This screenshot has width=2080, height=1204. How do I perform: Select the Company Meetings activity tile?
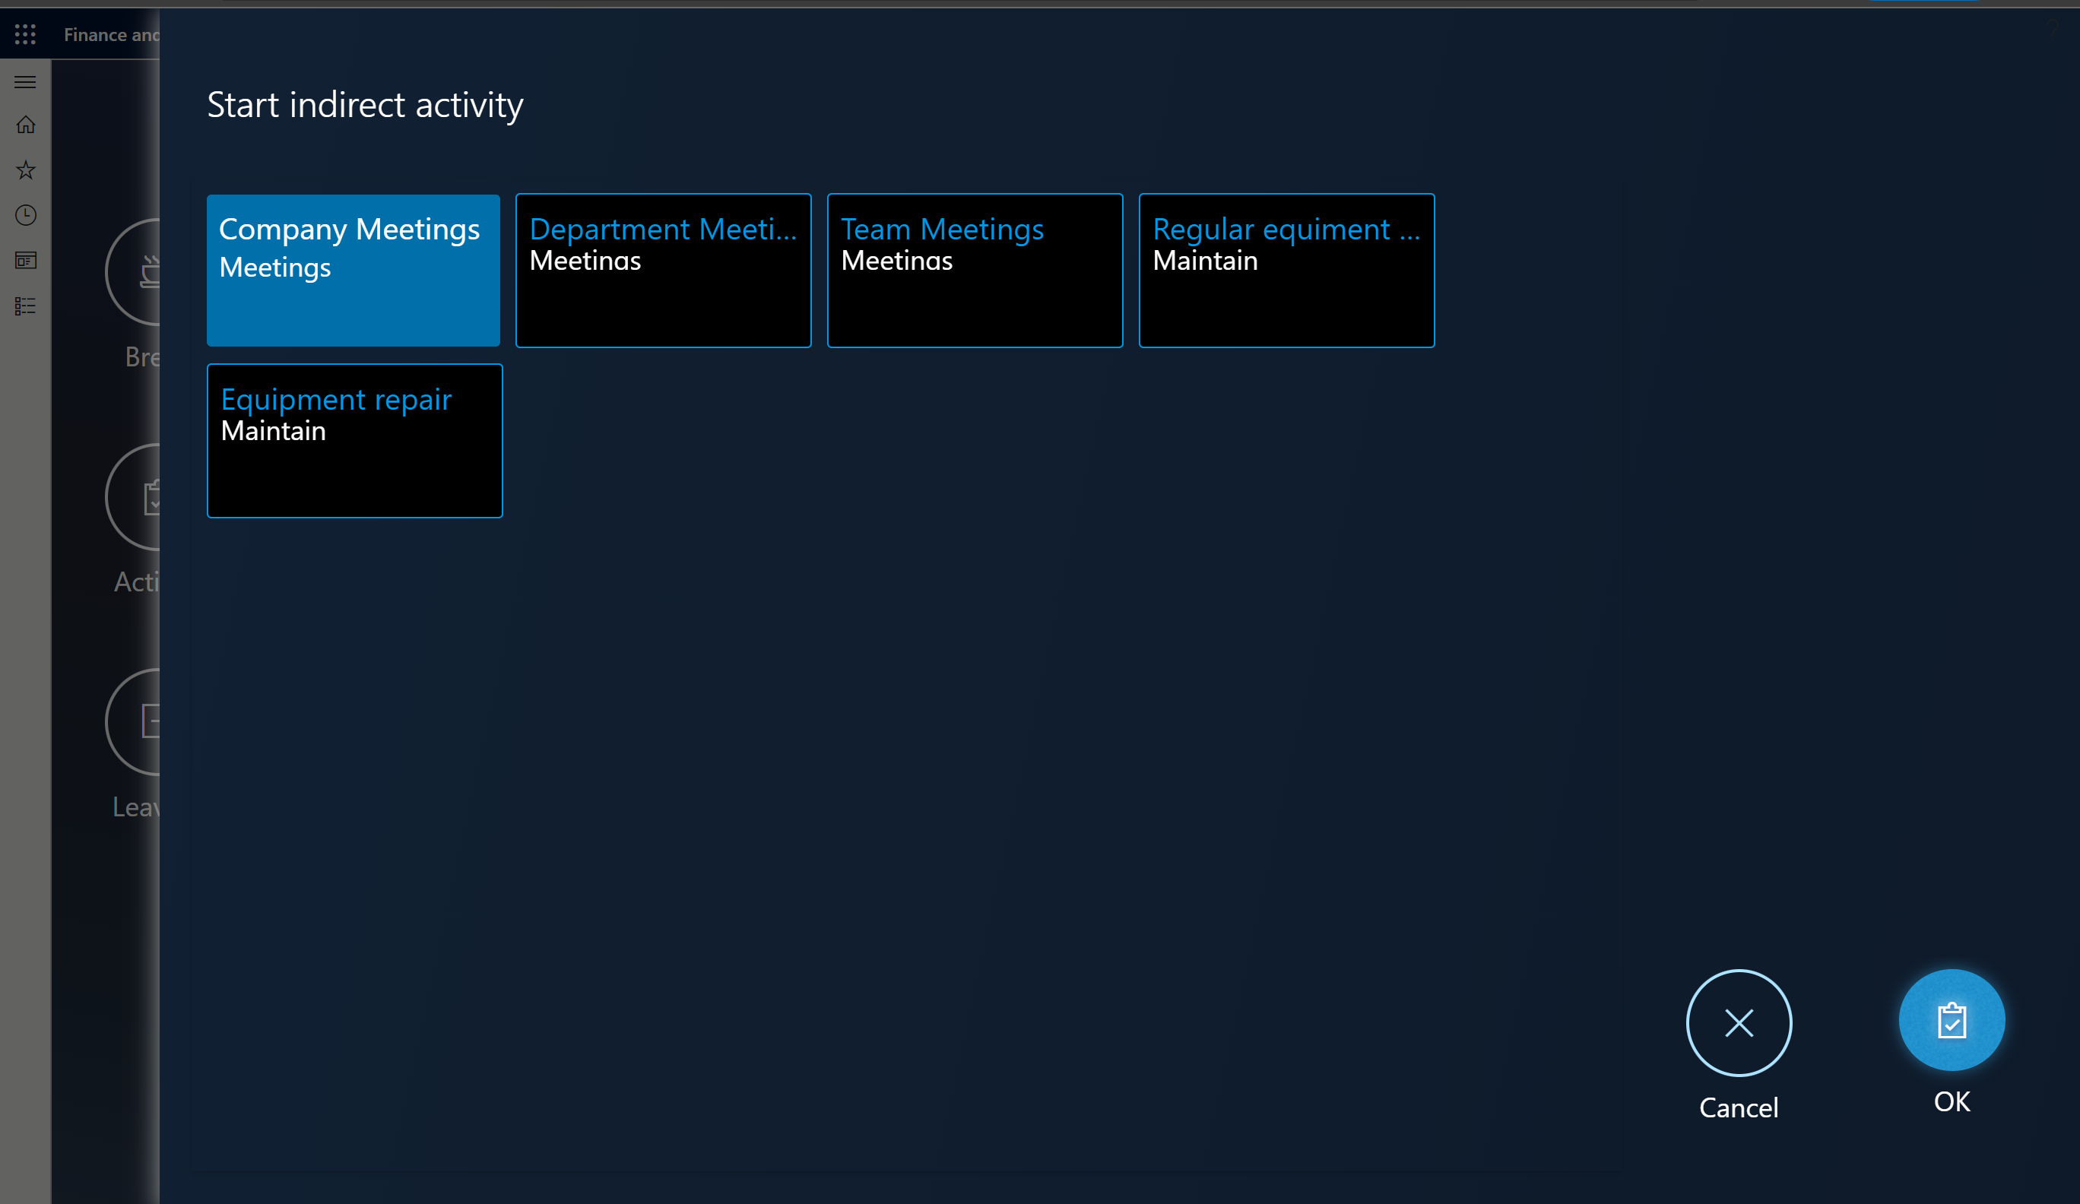pos(354,271)
